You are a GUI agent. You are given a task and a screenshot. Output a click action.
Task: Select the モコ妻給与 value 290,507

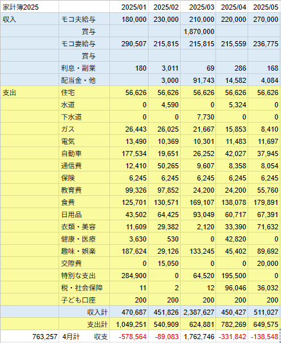129,44
